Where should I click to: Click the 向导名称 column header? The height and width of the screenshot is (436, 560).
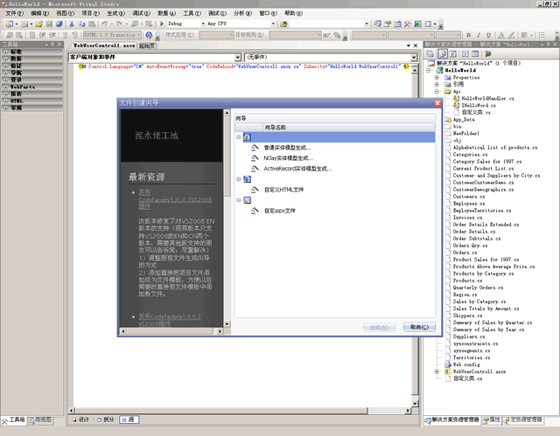click(348, 127)
